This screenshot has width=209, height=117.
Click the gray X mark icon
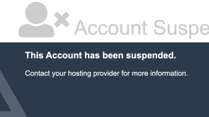pos(62,19)
